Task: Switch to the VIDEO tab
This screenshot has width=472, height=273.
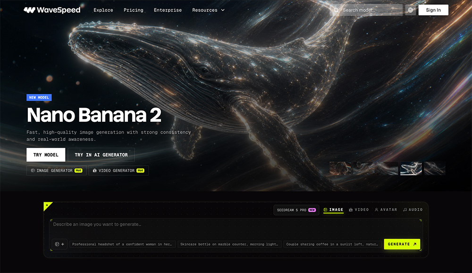Action: [359, 210]
